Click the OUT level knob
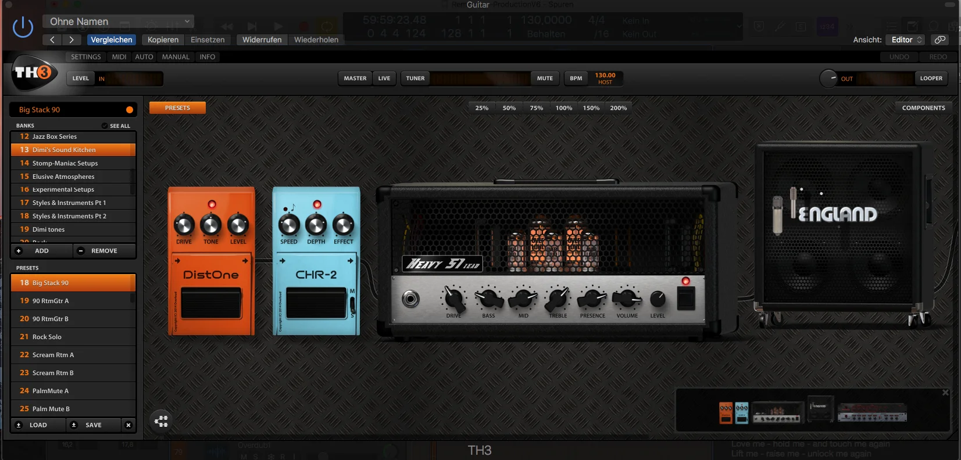Screen dimensions: 961x460 click(828, 78)
